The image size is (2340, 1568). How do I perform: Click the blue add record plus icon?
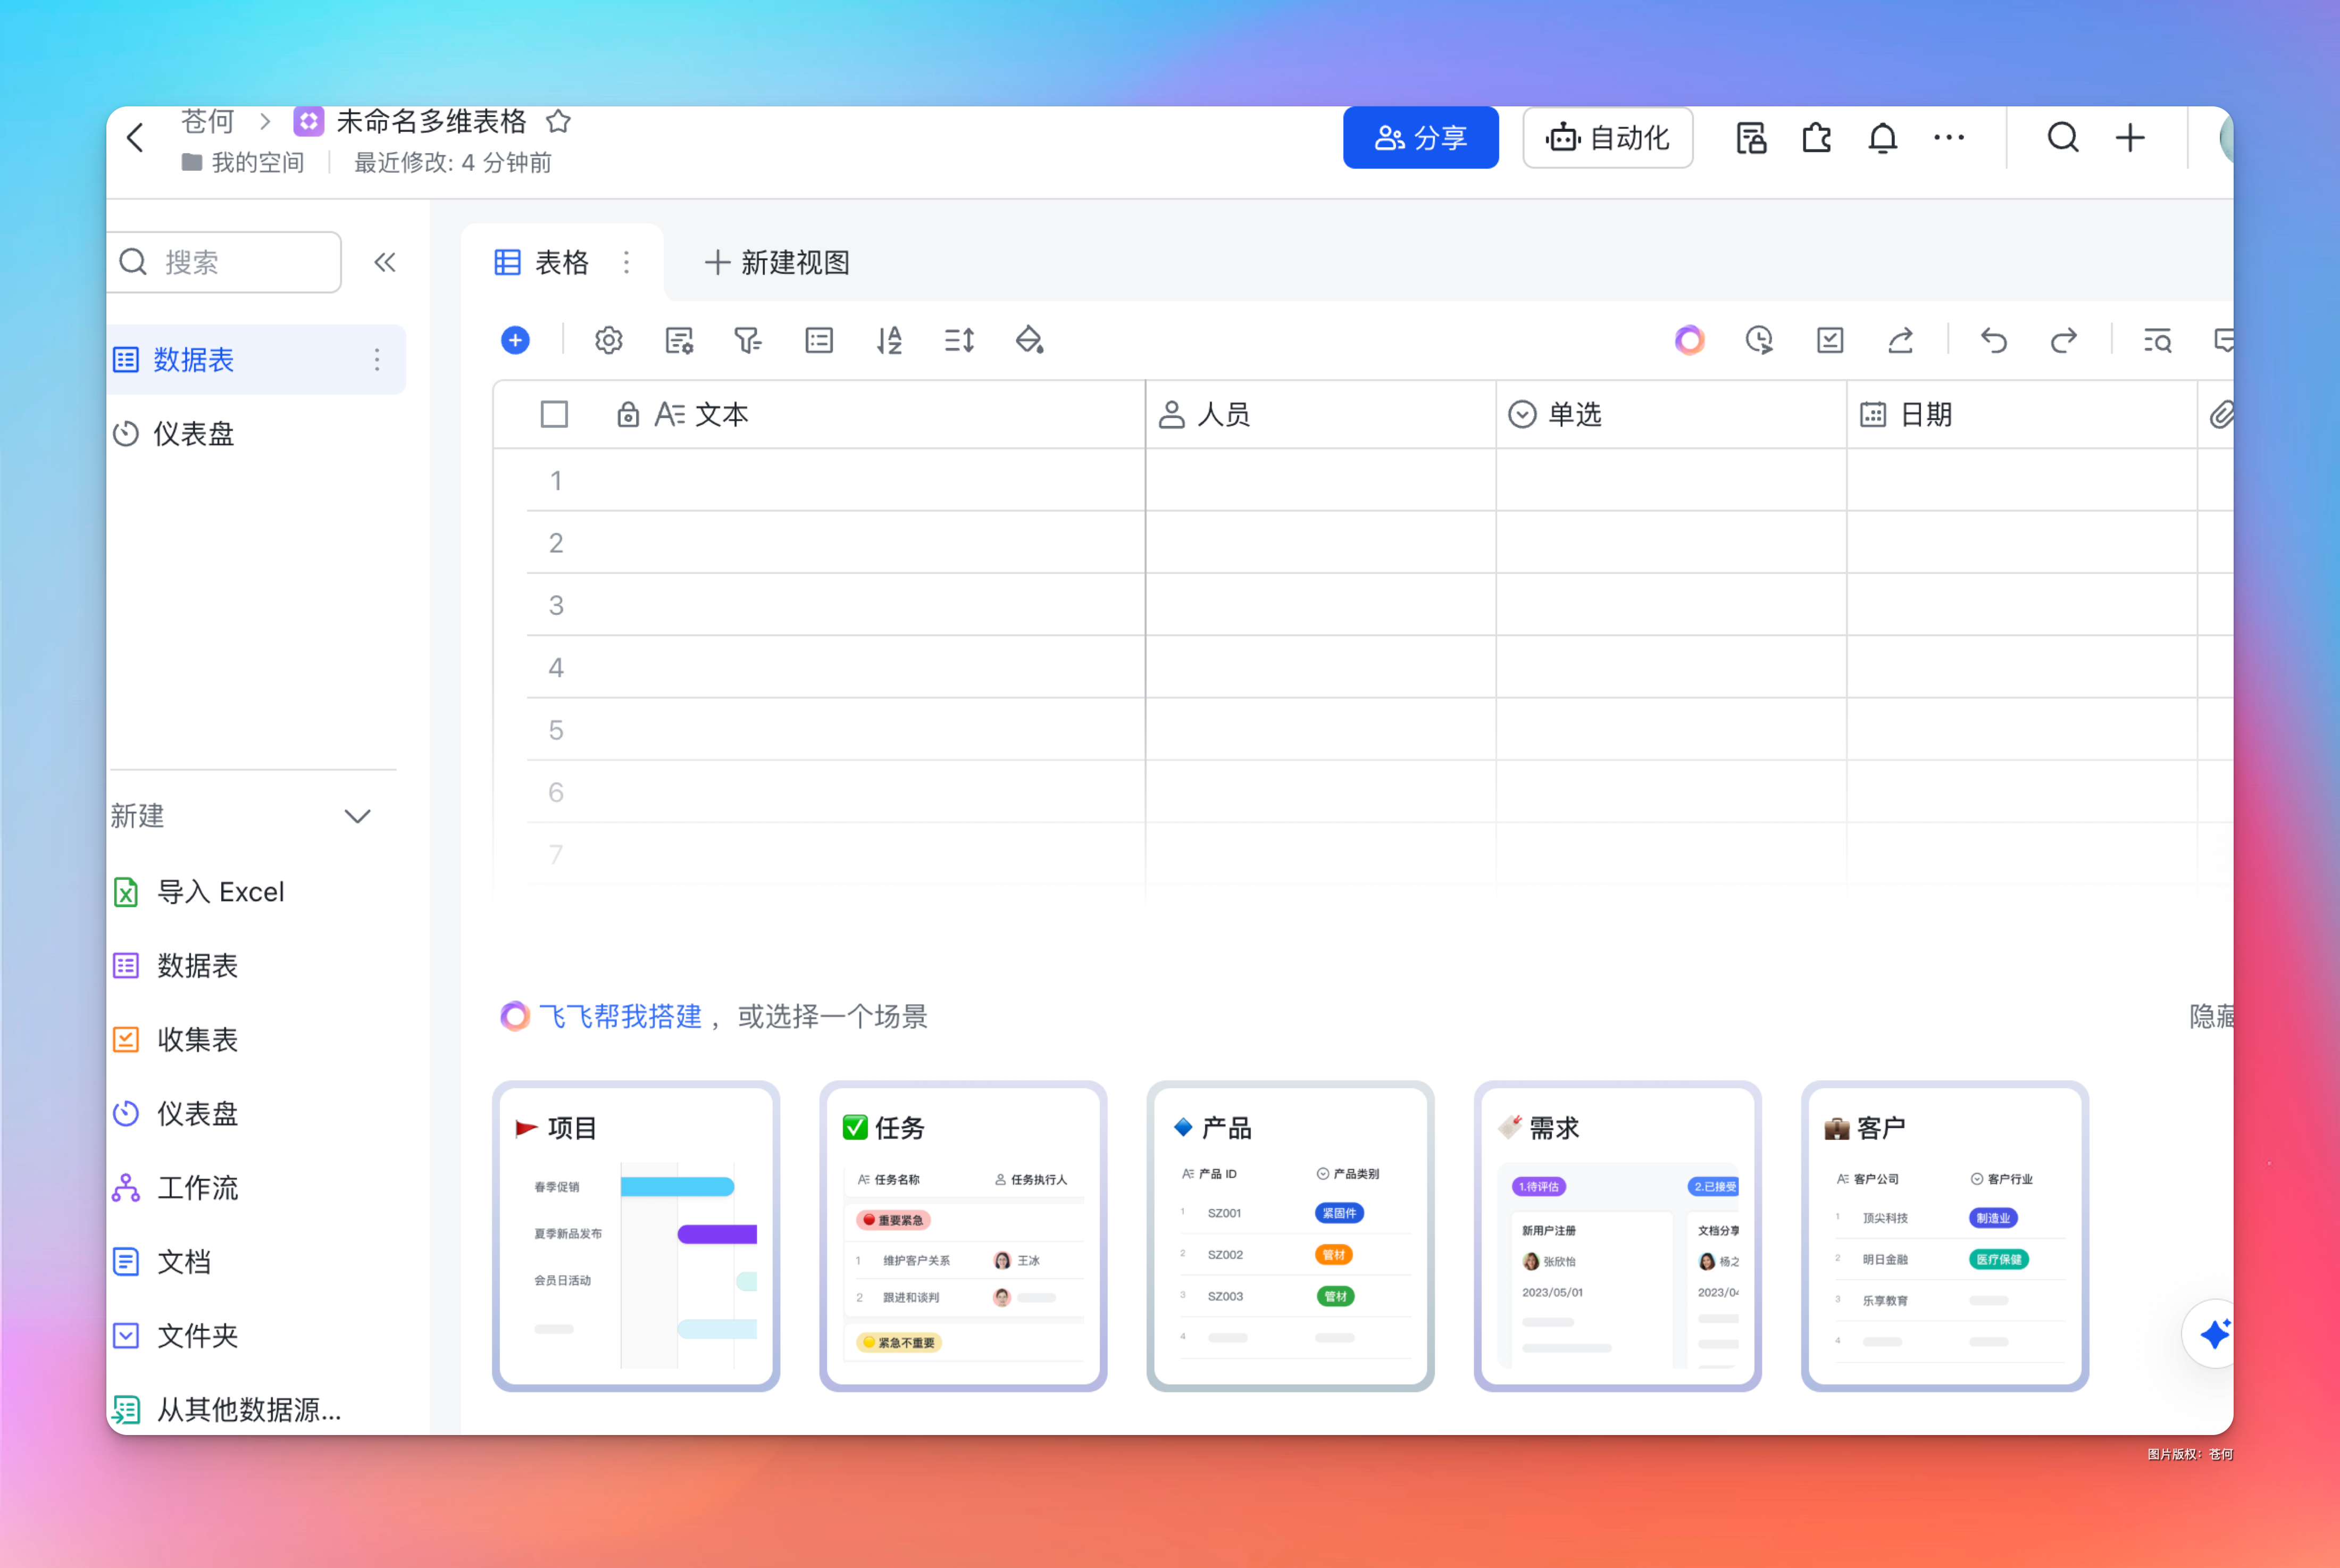click(x=515, y=341)
